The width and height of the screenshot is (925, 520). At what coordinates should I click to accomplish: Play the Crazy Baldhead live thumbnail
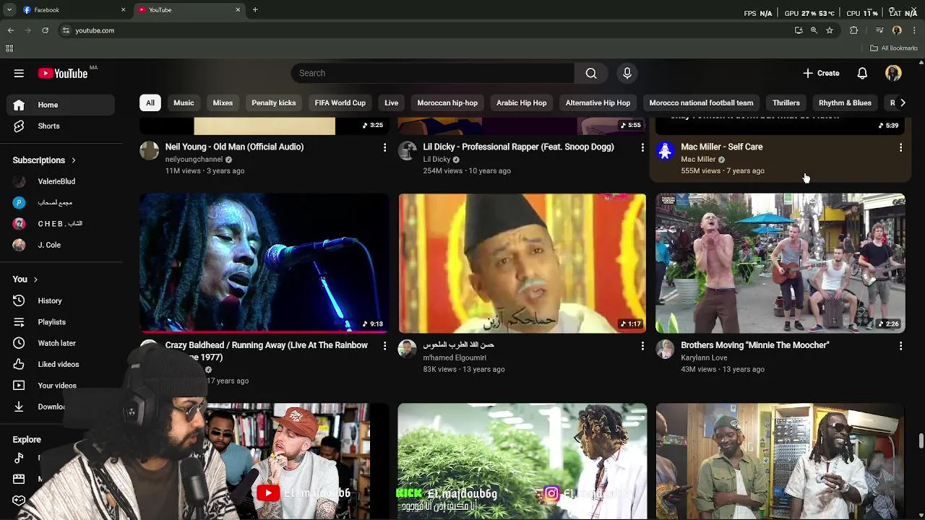click(264, 263)
